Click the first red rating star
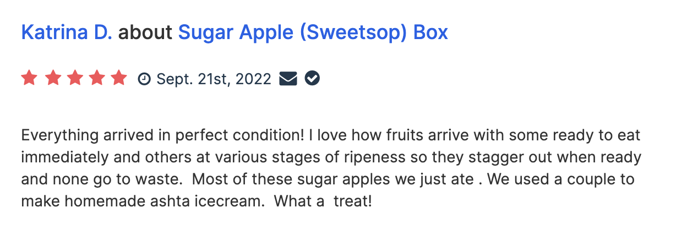Image resolution: width=698 pixels, height=251 pixels. pyautogui.click(x=29, y=79)
